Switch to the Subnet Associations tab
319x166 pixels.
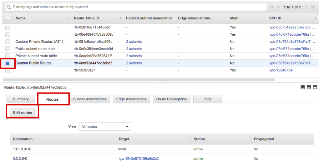(90, 99)
